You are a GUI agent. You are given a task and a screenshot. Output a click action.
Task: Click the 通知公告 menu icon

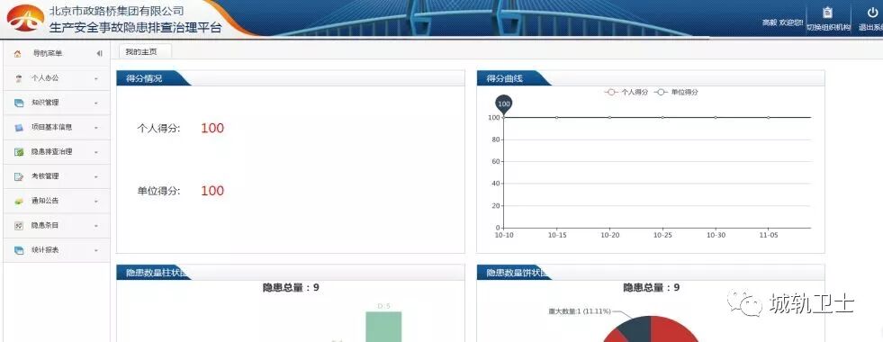19,201
